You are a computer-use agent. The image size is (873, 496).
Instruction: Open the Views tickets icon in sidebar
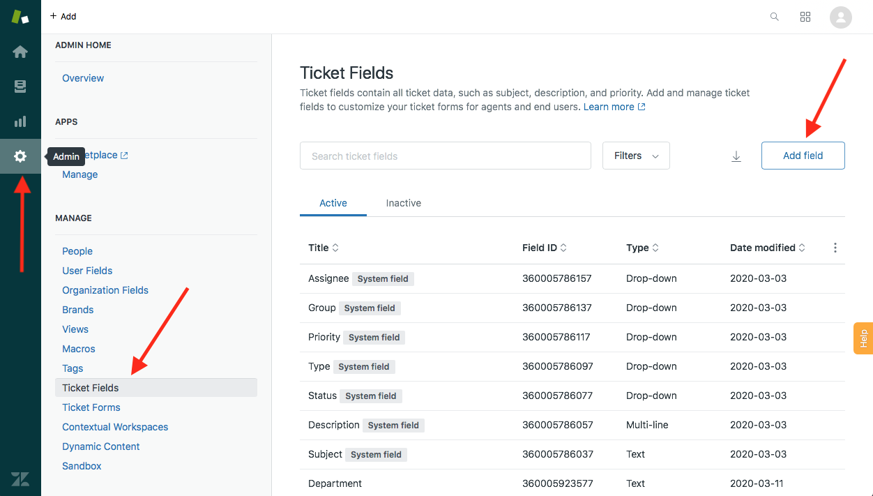pos(20,87)
